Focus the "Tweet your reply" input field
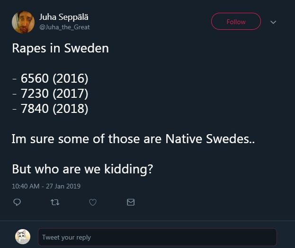Screen dimensions: 295x248 [x=157, y=237]
